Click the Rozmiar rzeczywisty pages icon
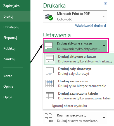 [49, 118]
